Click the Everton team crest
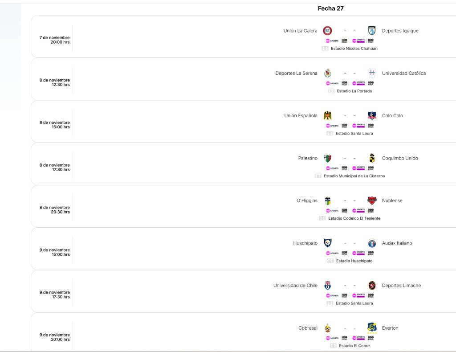Viewport: 456px width, 352px height. coord(372,328)
